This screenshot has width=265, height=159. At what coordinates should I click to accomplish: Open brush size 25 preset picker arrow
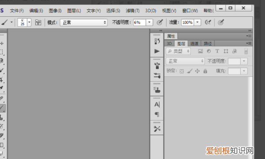29,22
